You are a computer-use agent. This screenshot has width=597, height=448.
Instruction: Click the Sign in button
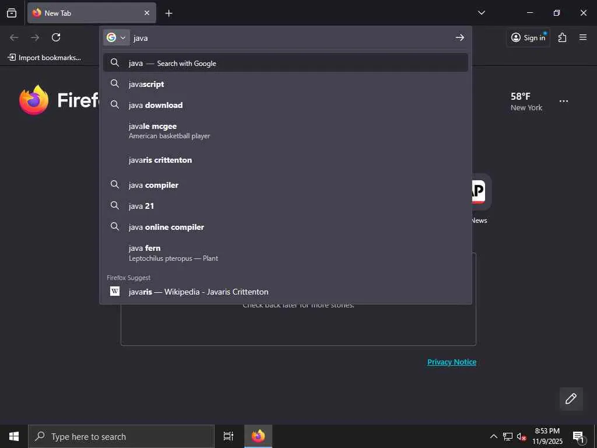point(528,37)
